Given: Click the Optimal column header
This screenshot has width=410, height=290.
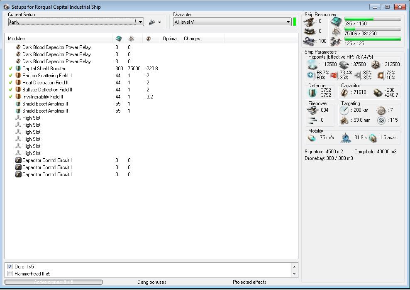Looking at the screenshot, I should (x=170, y=39).
